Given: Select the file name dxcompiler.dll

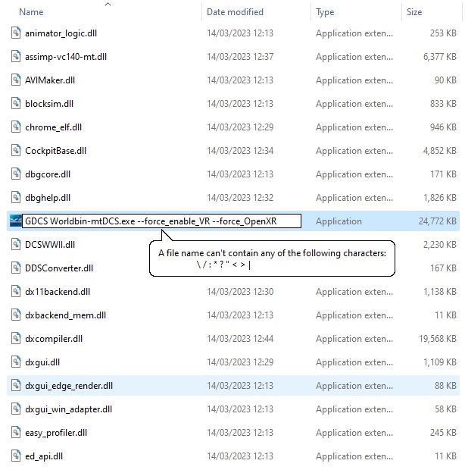Looking at the screenshot, I should 54,339.
